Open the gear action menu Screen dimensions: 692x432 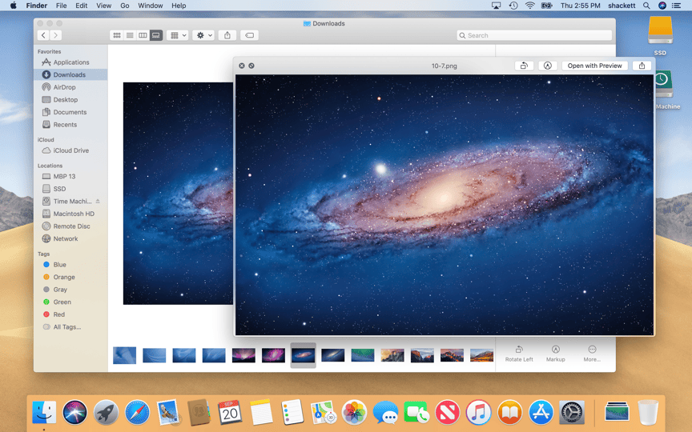(x=203, y=35)
